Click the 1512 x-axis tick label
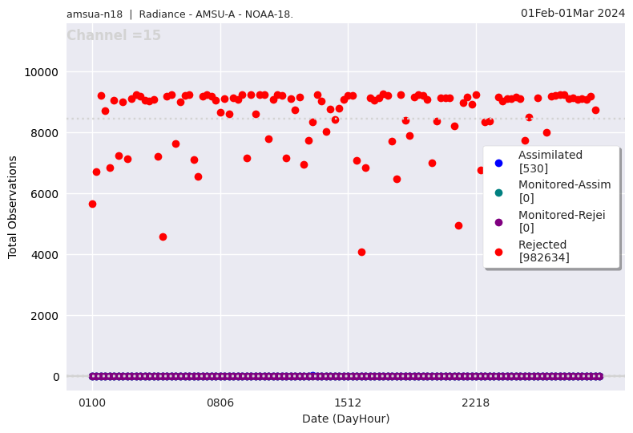The height and width of the screenshot is (433, 633). 348,403
